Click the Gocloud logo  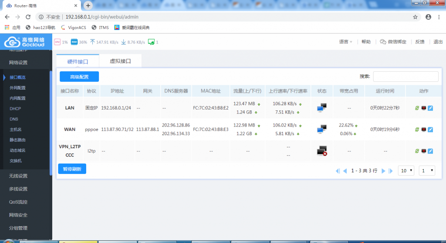tap(25, 42)
